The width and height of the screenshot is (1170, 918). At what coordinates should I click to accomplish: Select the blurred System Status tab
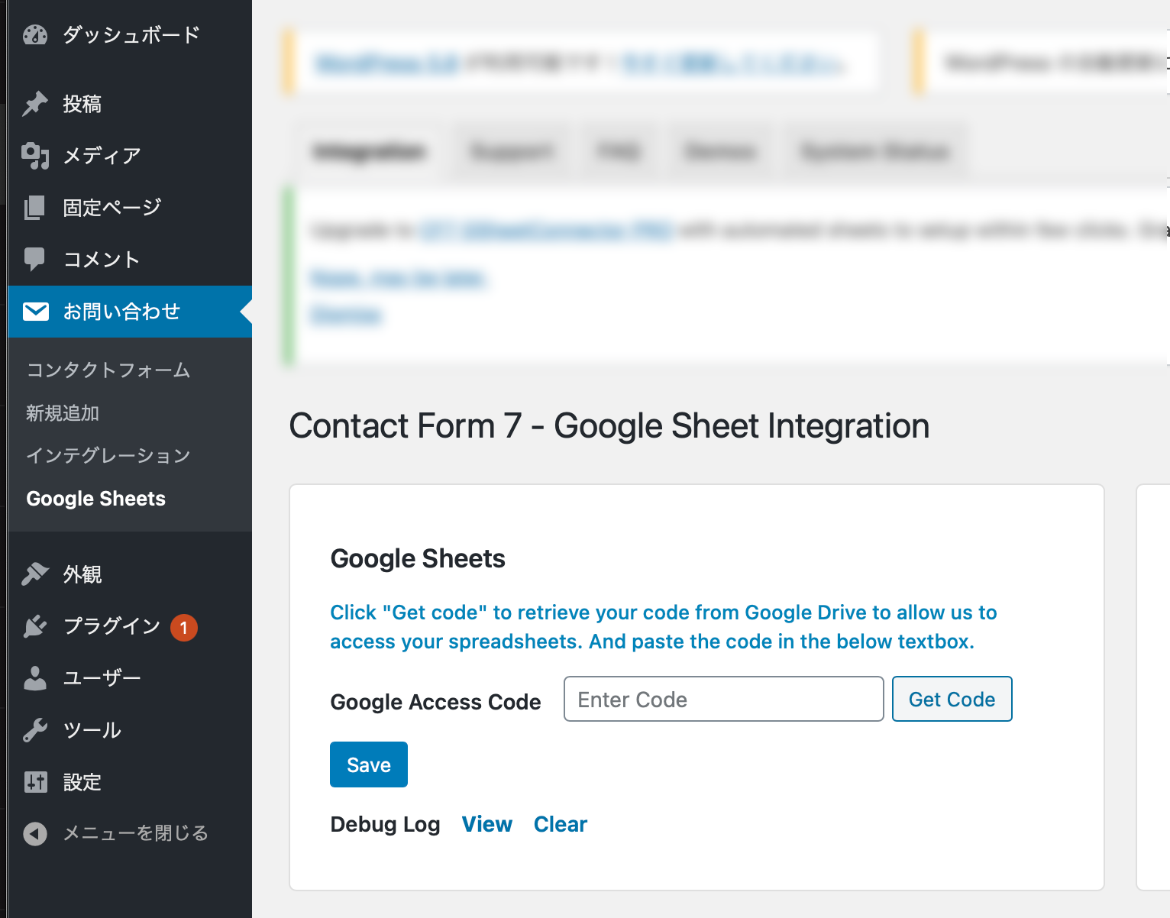coord(875,152)
